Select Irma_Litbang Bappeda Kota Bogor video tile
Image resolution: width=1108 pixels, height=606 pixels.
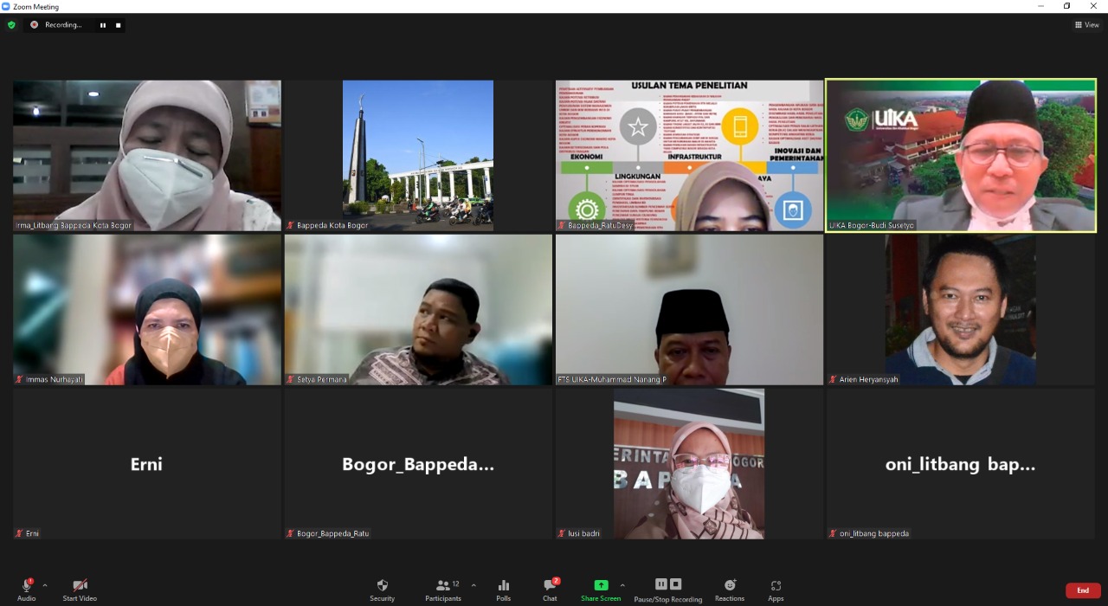point(147,156)
